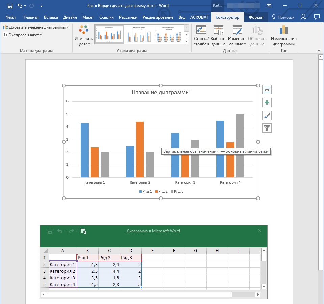Screen dimensions: 324x304
Task: Open Edit data in Excel icon in datasheet
Action: pos(83,231)
